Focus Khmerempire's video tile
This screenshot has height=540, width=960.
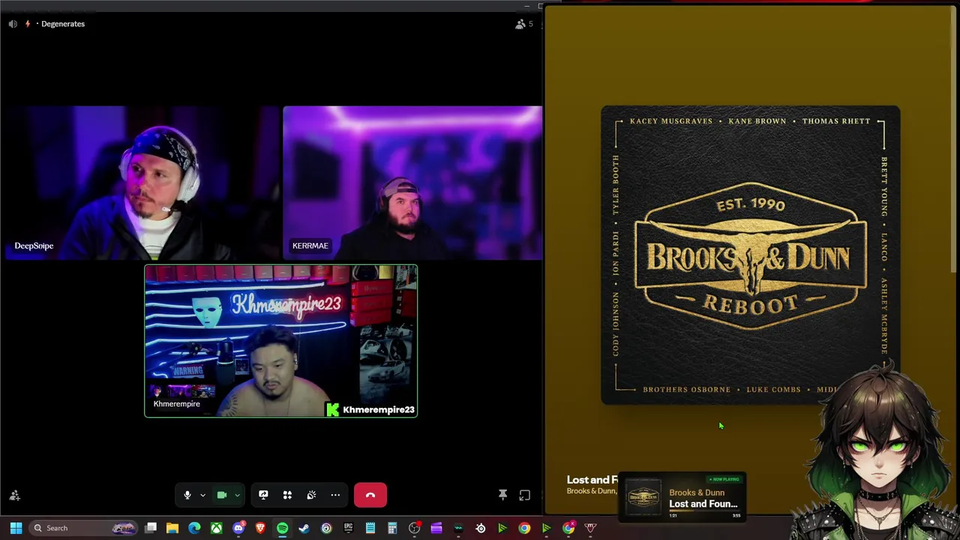coord(281,340)
